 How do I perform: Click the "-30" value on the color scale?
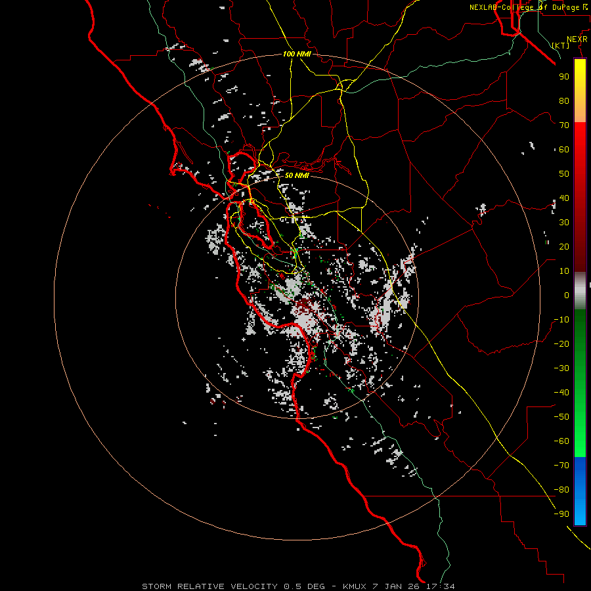click(561, 368)
